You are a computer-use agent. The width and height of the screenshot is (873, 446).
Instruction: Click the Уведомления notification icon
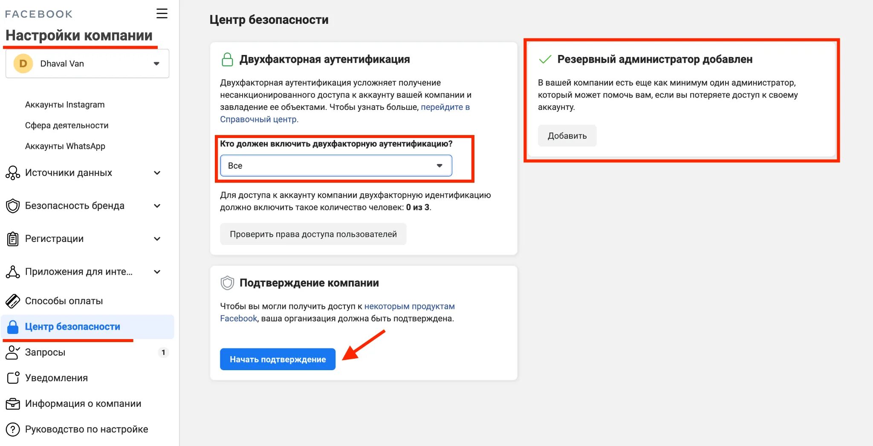pyautogui.click(x=13, y=378)
